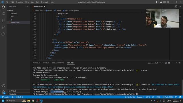
Task: Change end of line sequence LF
Action: [153, 97]
